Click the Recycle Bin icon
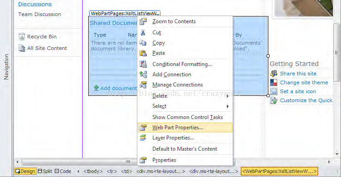This screenshot has height=177, width=341. tap(22, 37)
